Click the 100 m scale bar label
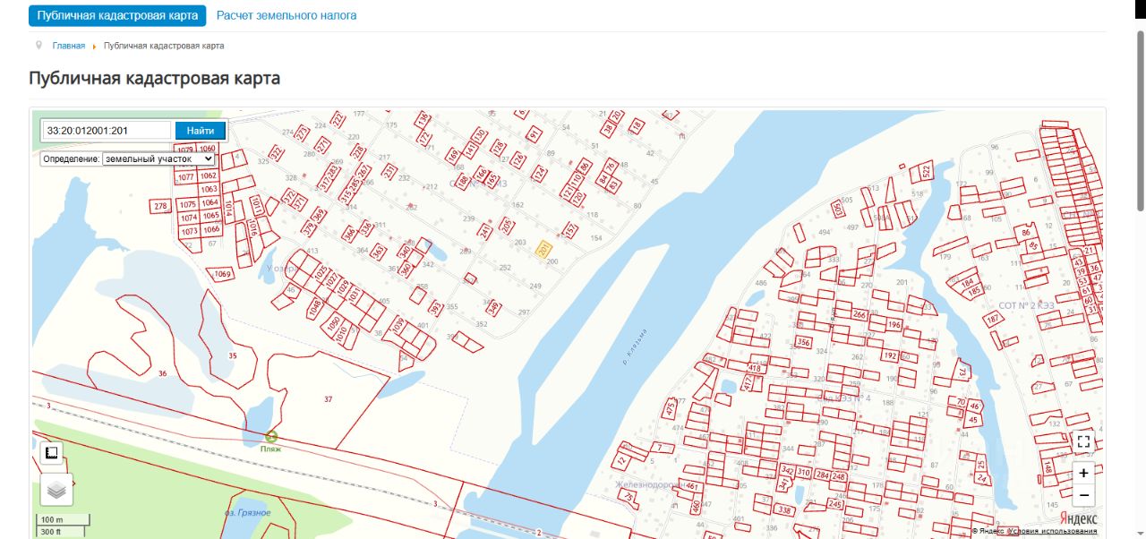Image resolution: width=1146 pixels, height=539 pixels. (52, 520)
